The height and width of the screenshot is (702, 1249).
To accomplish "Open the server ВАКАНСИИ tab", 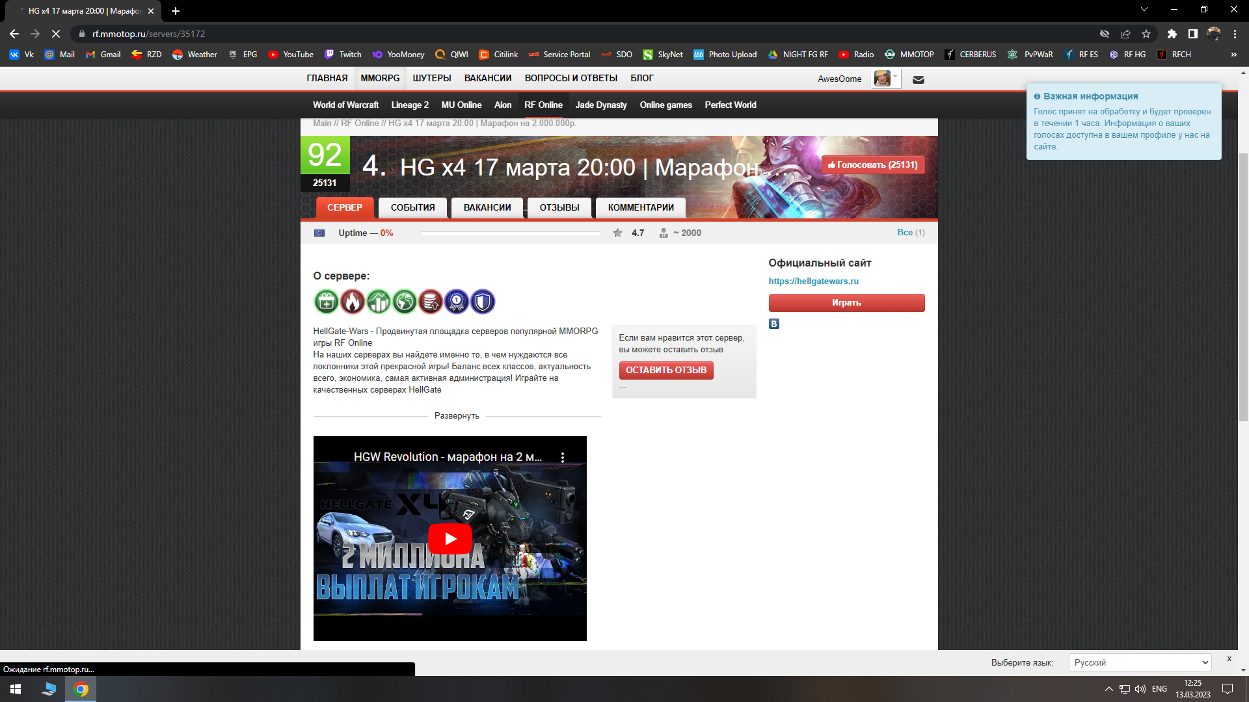I will [487, 207].
